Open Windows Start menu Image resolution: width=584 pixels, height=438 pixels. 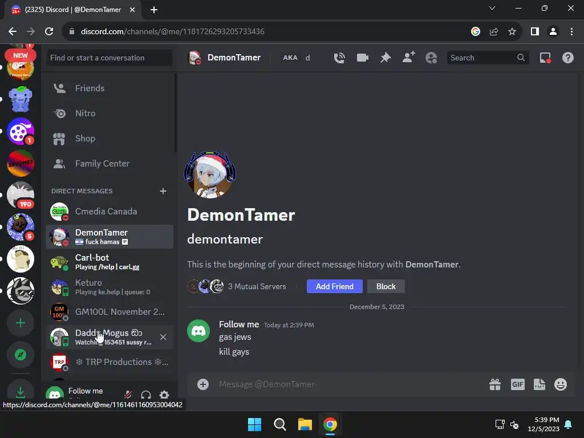(x=255, y=424)
